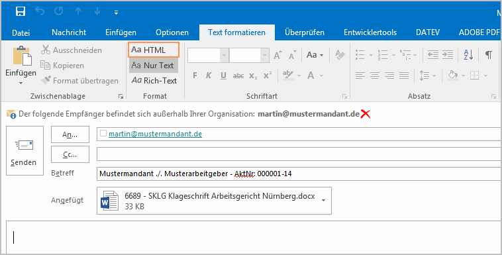Switch to the Überprüfen tab

305,32
